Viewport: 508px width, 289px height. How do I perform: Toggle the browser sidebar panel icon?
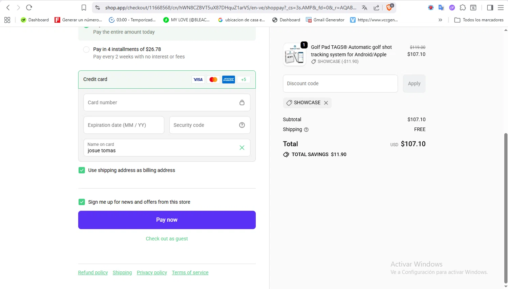point(490,7)
